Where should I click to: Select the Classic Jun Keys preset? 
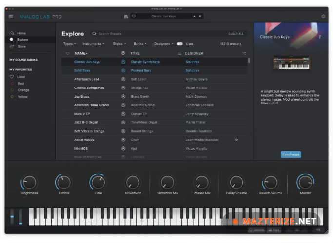tap(155, 62)
